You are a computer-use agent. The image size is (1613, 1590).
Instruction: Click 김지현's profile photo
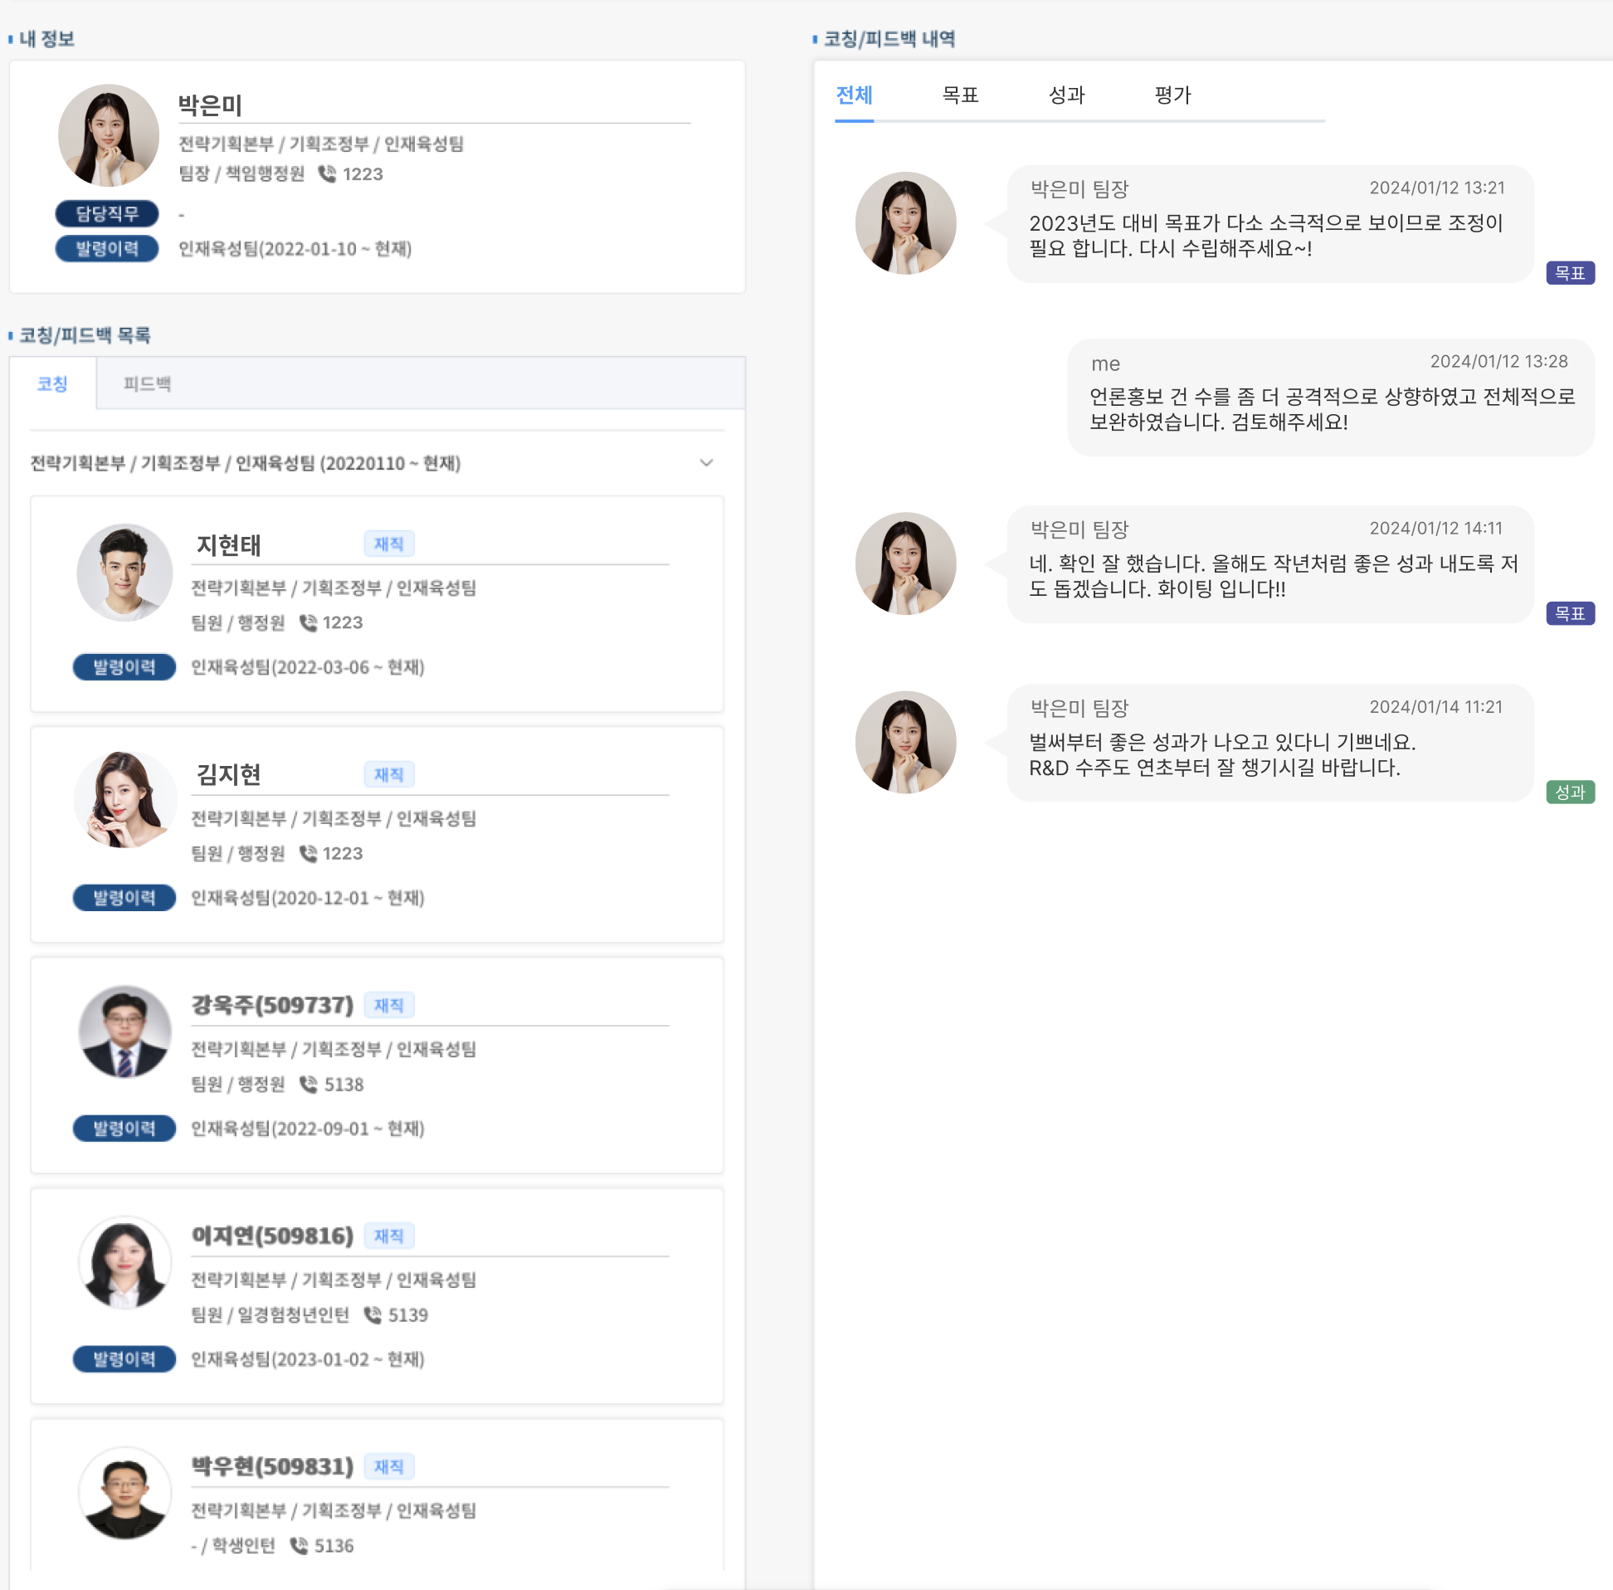point(125,800)
